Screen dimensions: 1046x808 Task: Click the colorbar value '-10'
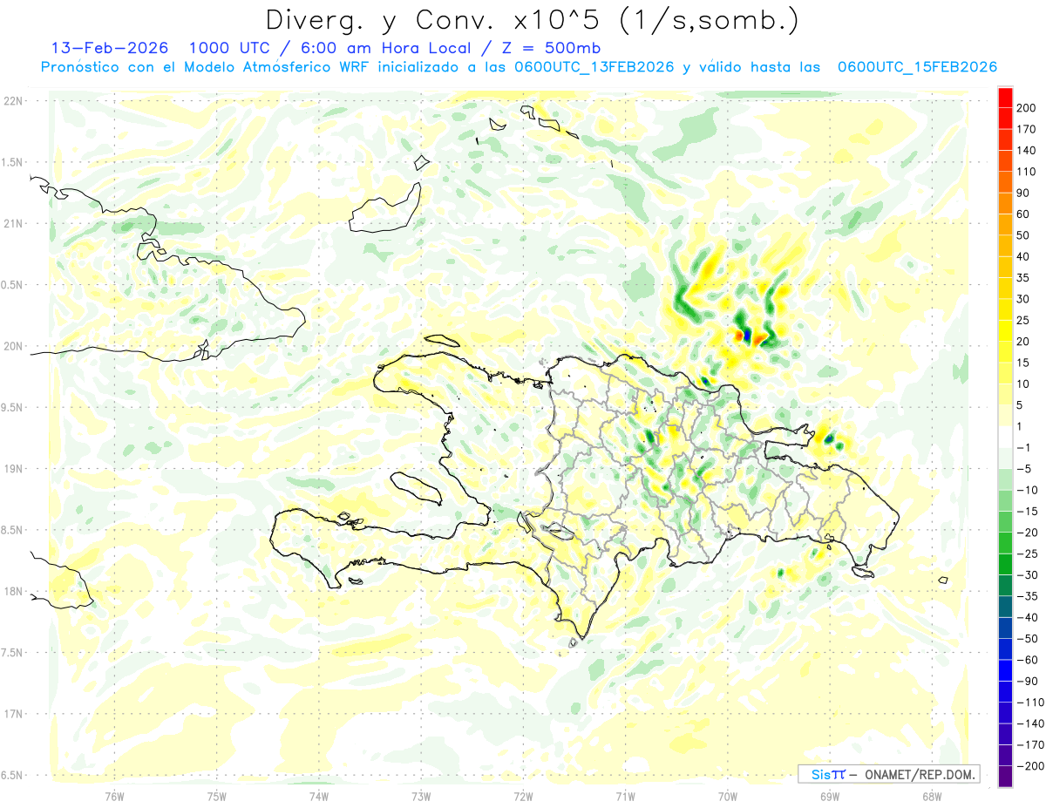1027,491
